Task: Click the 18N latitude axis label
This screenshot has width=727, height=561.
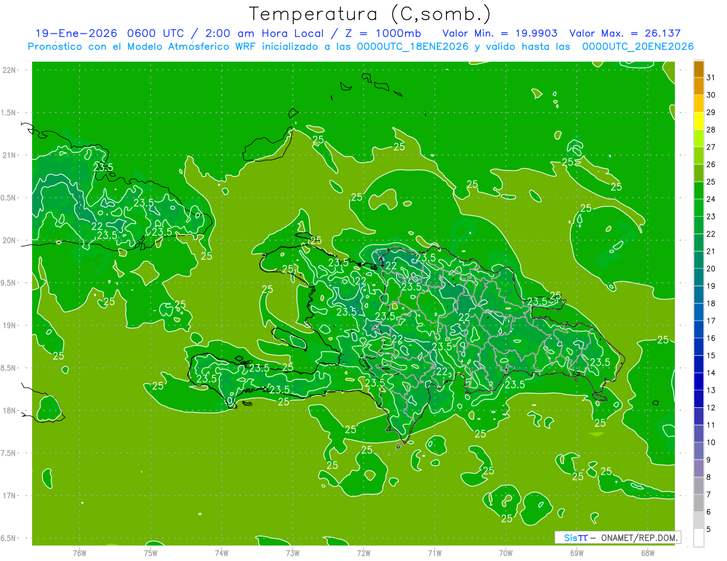Action: [x=10, y=410]
